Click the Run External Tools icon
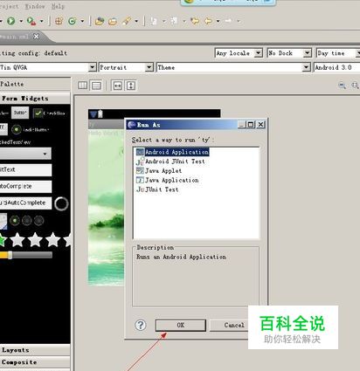 tap(31, 21)
